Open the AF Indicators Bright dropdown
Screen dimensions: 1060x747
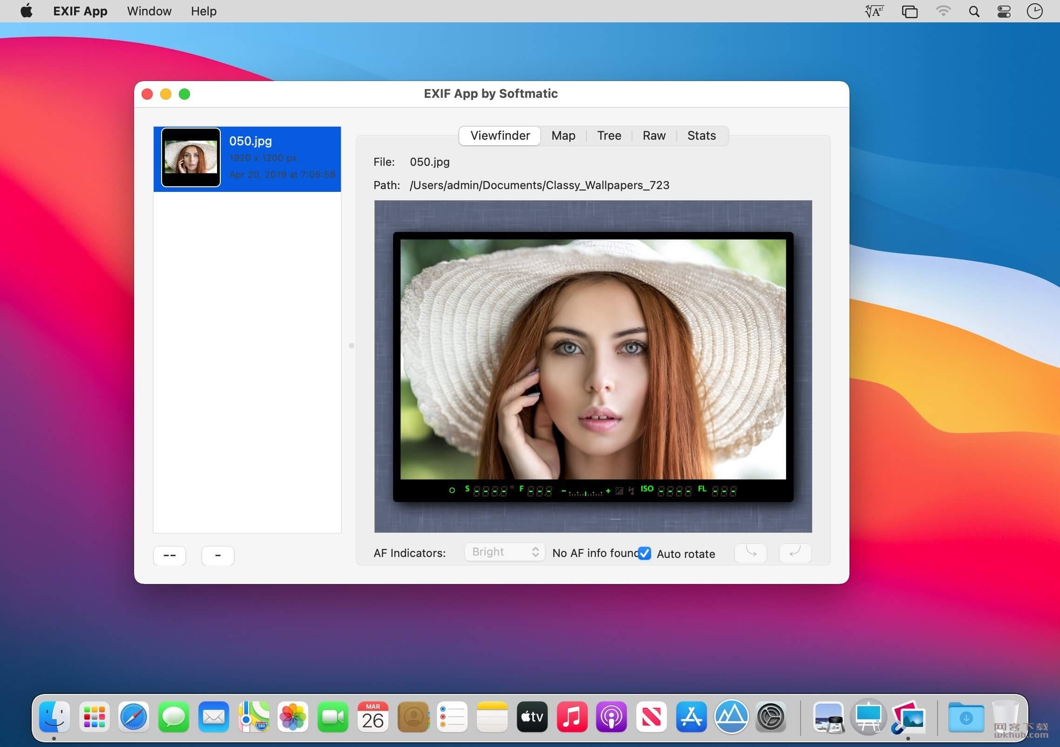[x=505, y=552]
